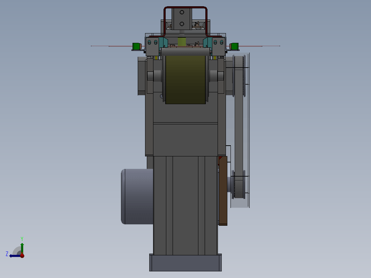Click the red X origin dot of the triad
The width and height of the screenshot is (371, 278).
[x=22, y=256]
